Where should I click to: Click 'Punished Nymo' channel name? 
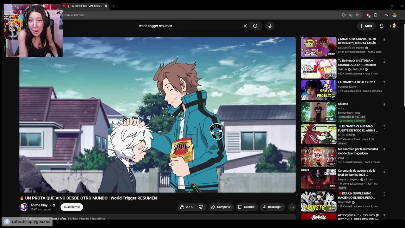pos(347,87)
